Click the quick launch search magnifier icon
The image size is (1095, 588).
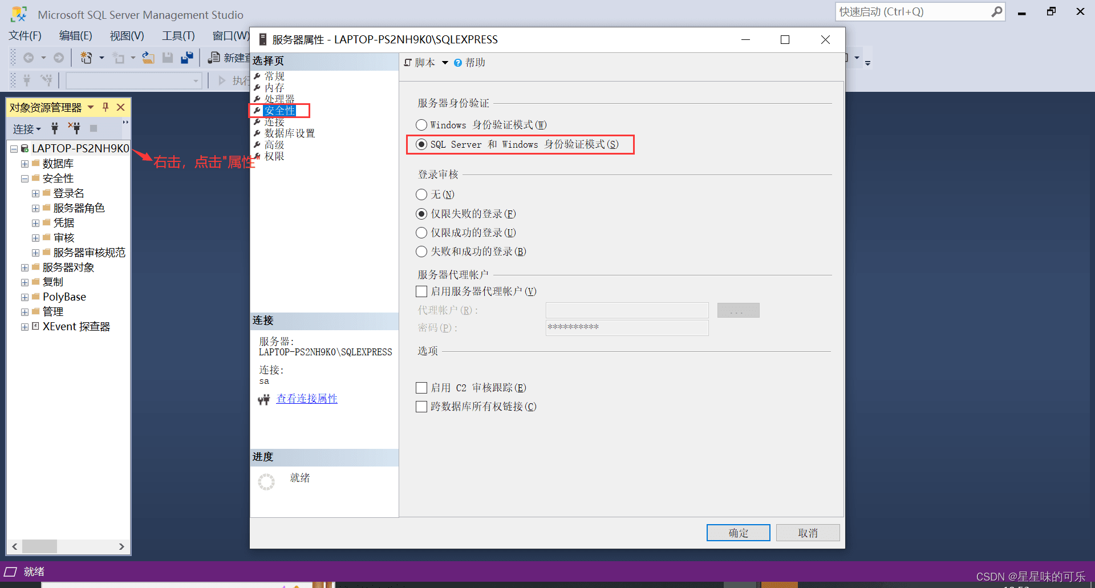pyautogui.click(x=996, y=11)
